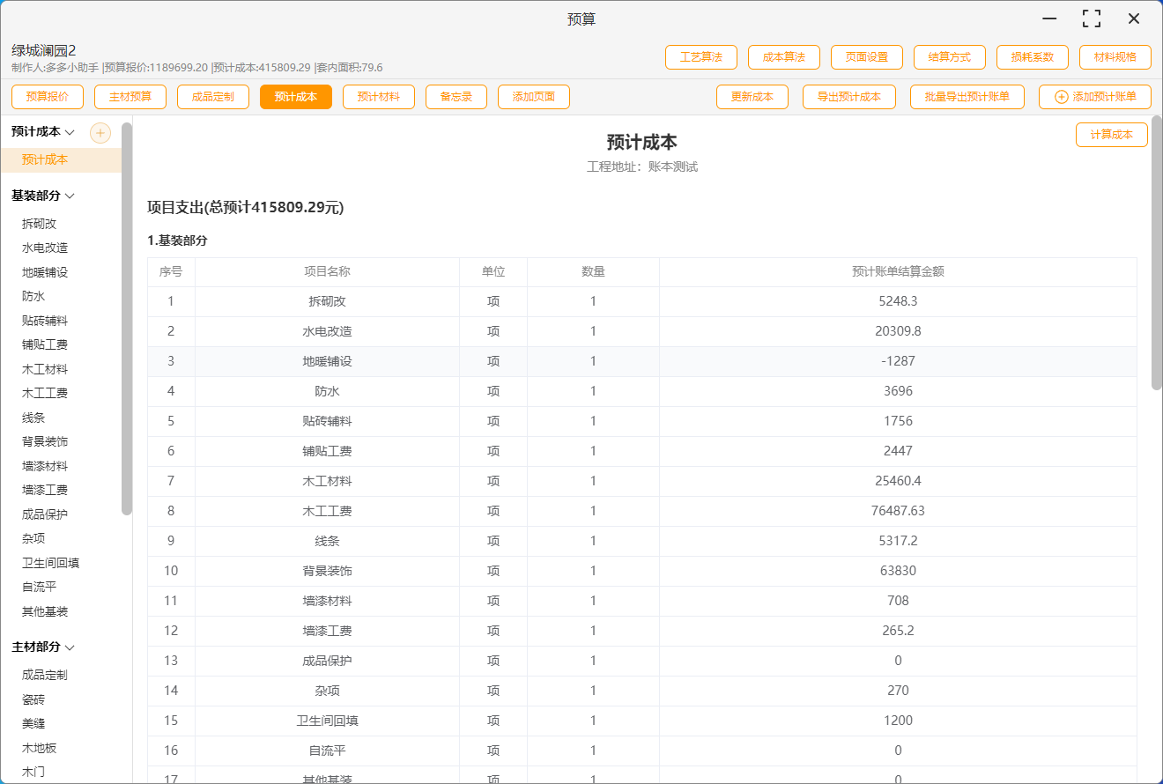1163x784 pixels.
Task: Open the 损耗系数 settings
Action: pos(1033,57)
